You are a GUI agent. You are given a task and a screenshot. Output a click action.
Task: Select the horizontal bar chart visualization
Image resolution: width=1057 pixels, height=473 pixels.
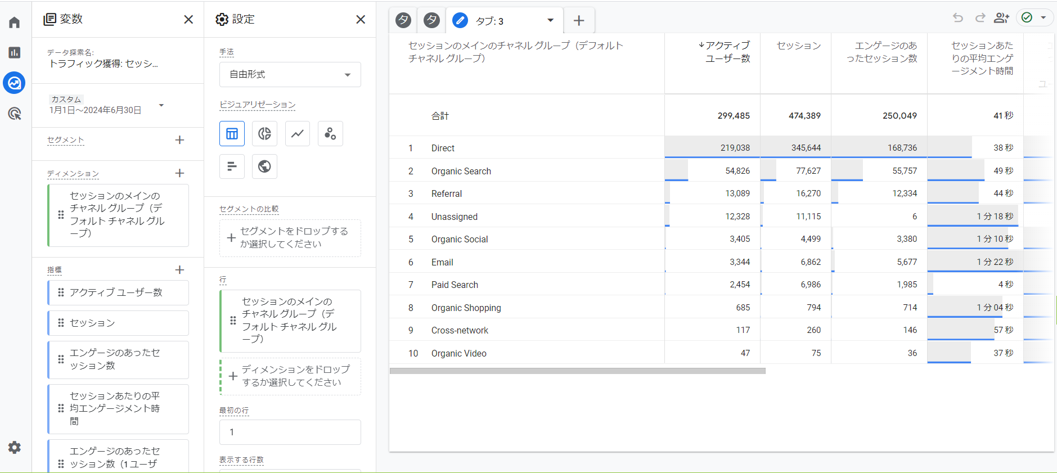tap(232, 166)
